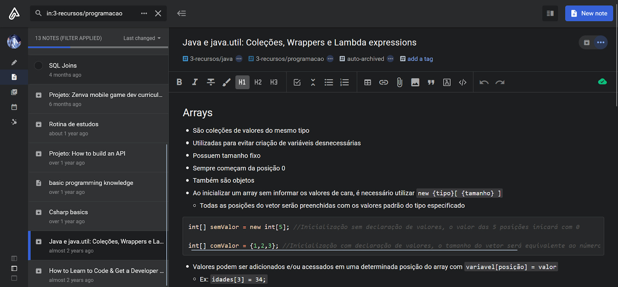618x287 pixels.
Task: Switch to Notes mode icon
Action: 14,77
